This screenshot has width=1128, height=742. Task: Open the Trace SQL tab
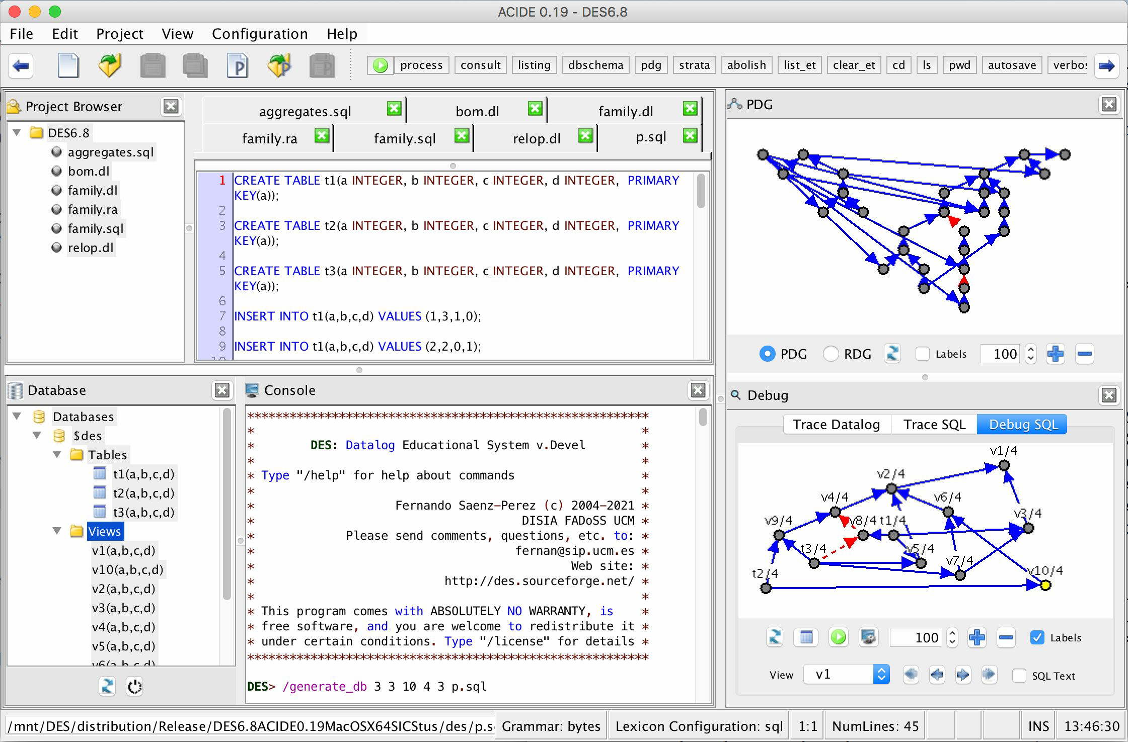[934, 425]
